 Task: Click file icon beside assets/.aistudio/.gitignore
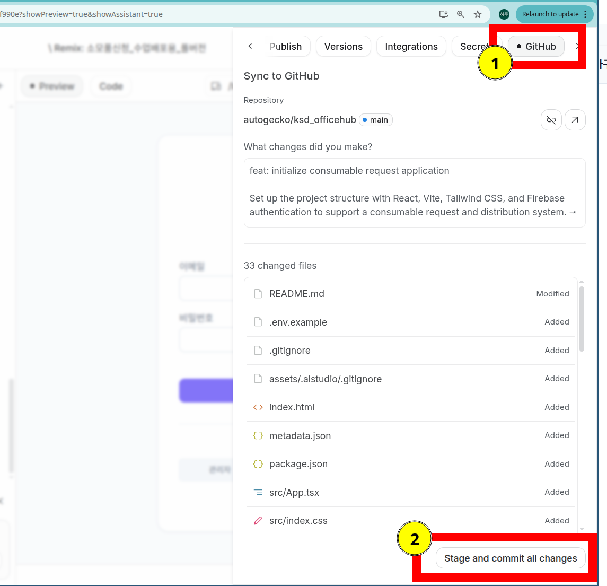(258, 379)
